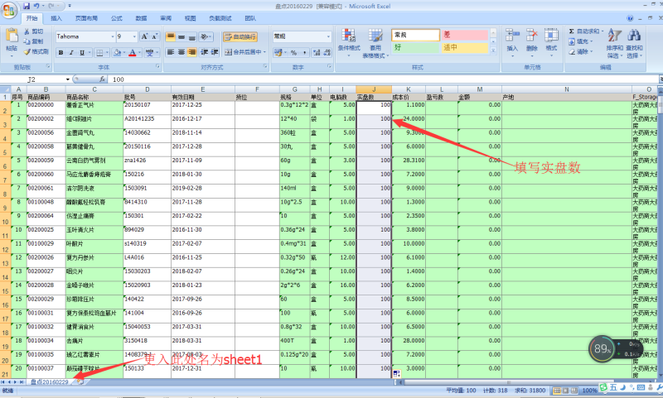Apply the 差 (Bad) cell style
663x398 pixels.
465,35
